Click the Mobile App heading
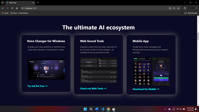The width and height of the screenshot is (199, 112). pos(141,41)
